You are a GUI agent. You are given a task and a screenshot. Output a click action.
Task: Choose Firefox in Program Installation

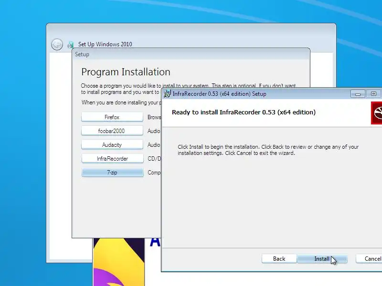pyautogui.click(x=112, y=117)
